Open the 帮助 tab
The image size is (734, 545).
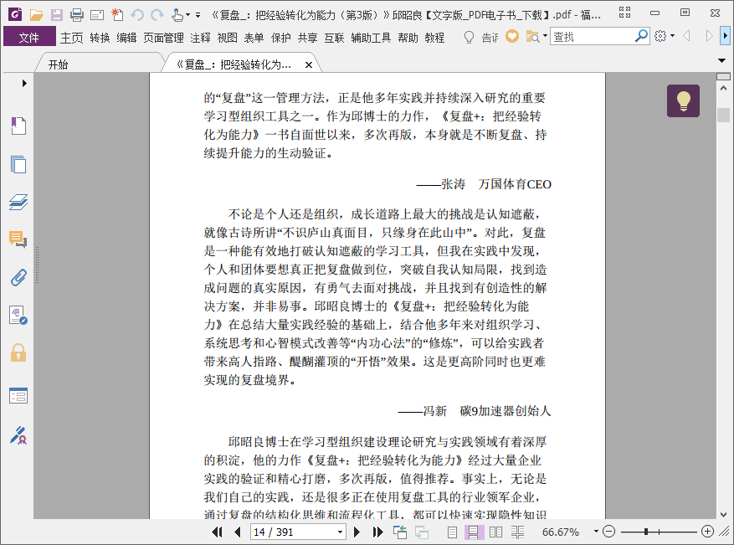pos(408,38)
